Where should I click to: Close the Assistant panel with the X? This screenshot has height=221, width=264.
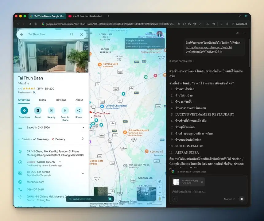coord(233,24)
